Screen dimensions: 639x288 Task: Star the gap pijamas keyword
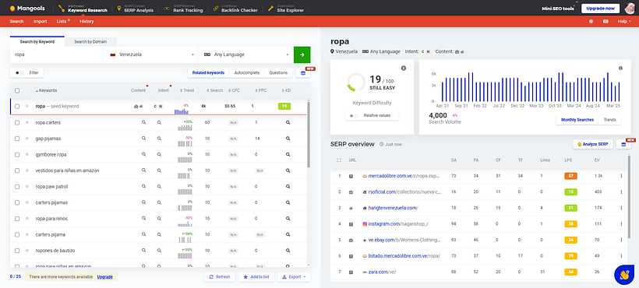(x=27, y=139)
